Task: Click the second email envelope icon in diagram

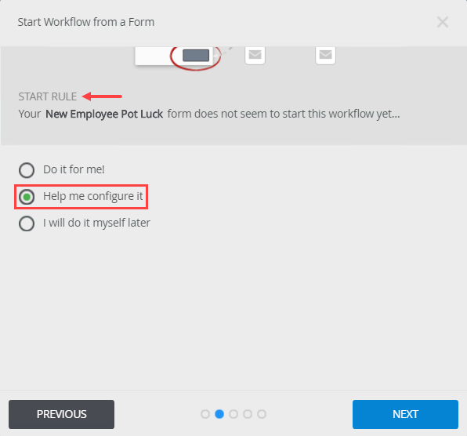Action: [325, 55]
